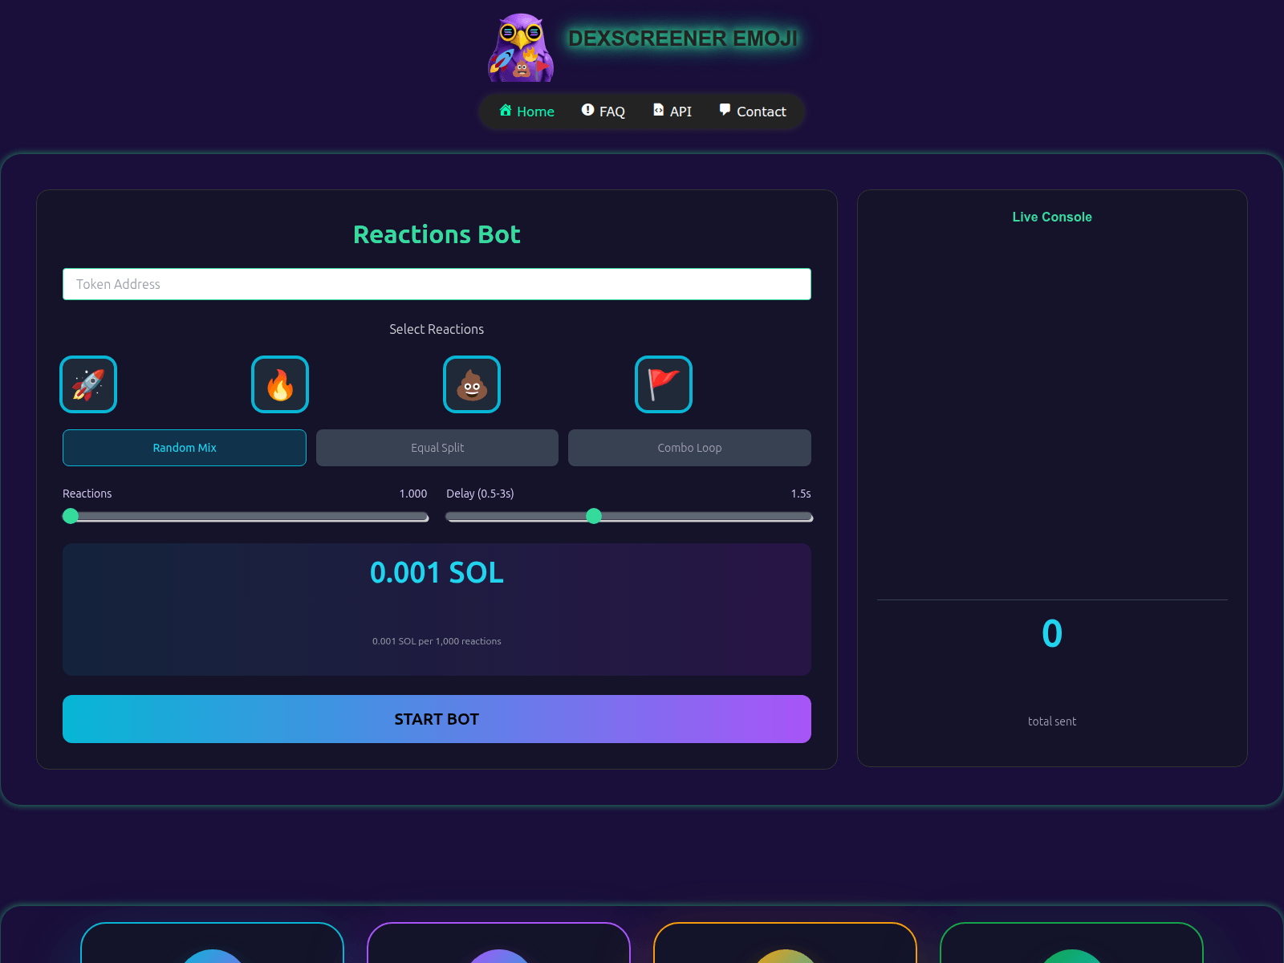Toggle the rocket reaction
The height and width of the screenshot is (963, 1284).
pos(88,384)
